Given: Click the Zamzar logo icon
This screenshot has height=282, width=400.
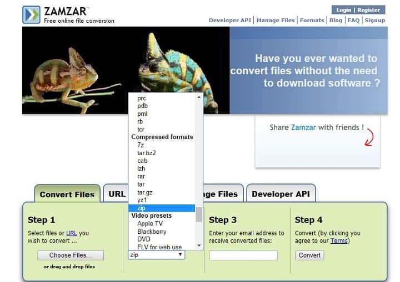Looking at the screenshot, I should tap(31, 15).
